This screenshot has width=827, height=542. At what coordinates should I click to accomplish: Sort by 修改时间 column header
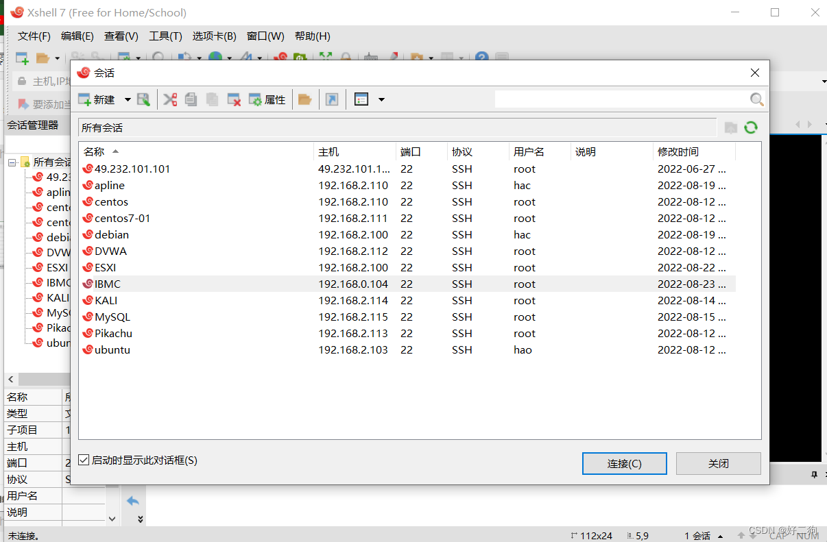pos(694,151)
